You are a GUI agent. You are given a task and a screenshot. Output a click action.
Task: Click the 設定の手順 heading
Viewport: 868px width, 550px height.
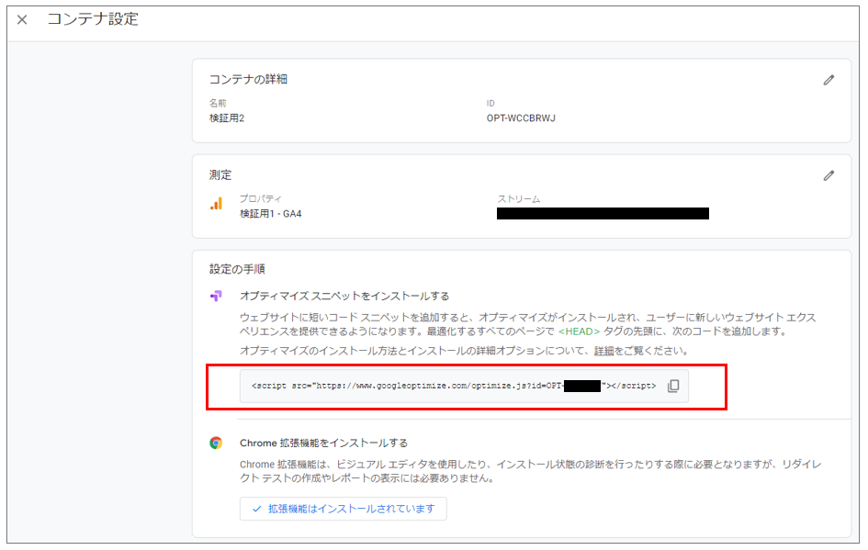(x=237, y=269)
